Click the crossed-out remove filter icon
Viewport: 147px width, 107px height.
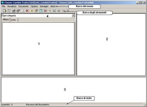click(x=68, y=11)
